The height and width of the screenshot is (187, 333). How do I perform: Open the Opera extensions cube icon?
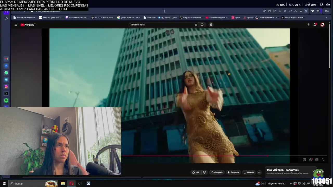[318, 11]
